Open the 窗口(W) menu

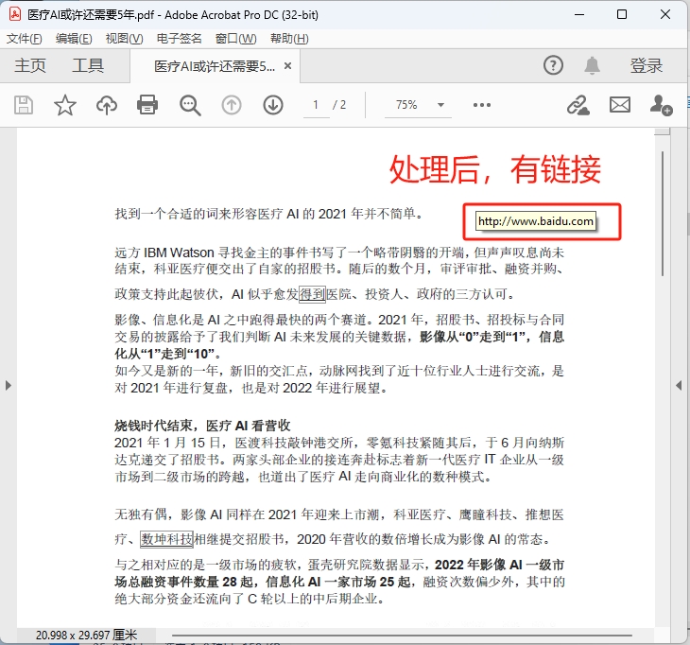click(236, 39)
